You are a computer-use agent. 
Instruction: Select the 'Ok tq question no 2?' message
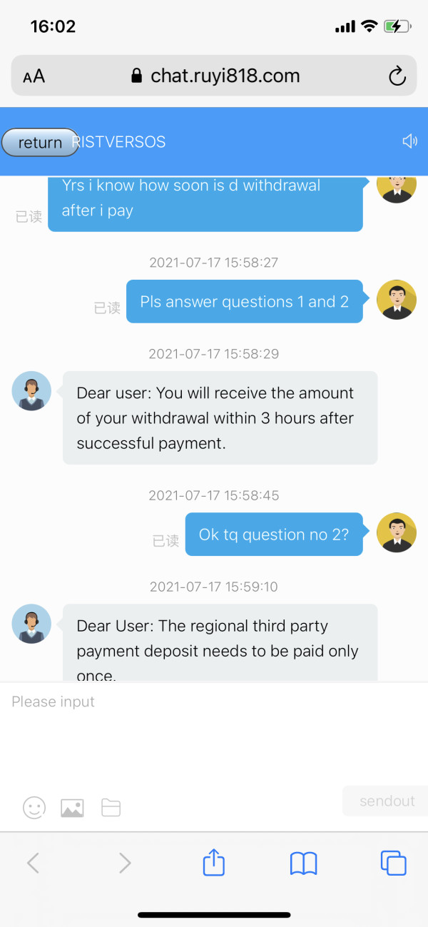click(x=274, y=535)
